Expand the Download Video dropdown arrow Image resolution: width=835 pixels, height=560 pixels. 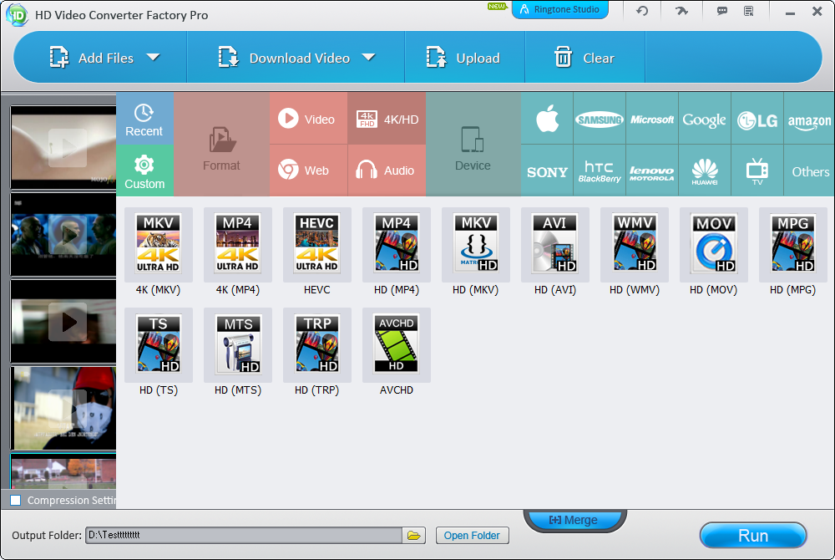[x=368, y=57]
